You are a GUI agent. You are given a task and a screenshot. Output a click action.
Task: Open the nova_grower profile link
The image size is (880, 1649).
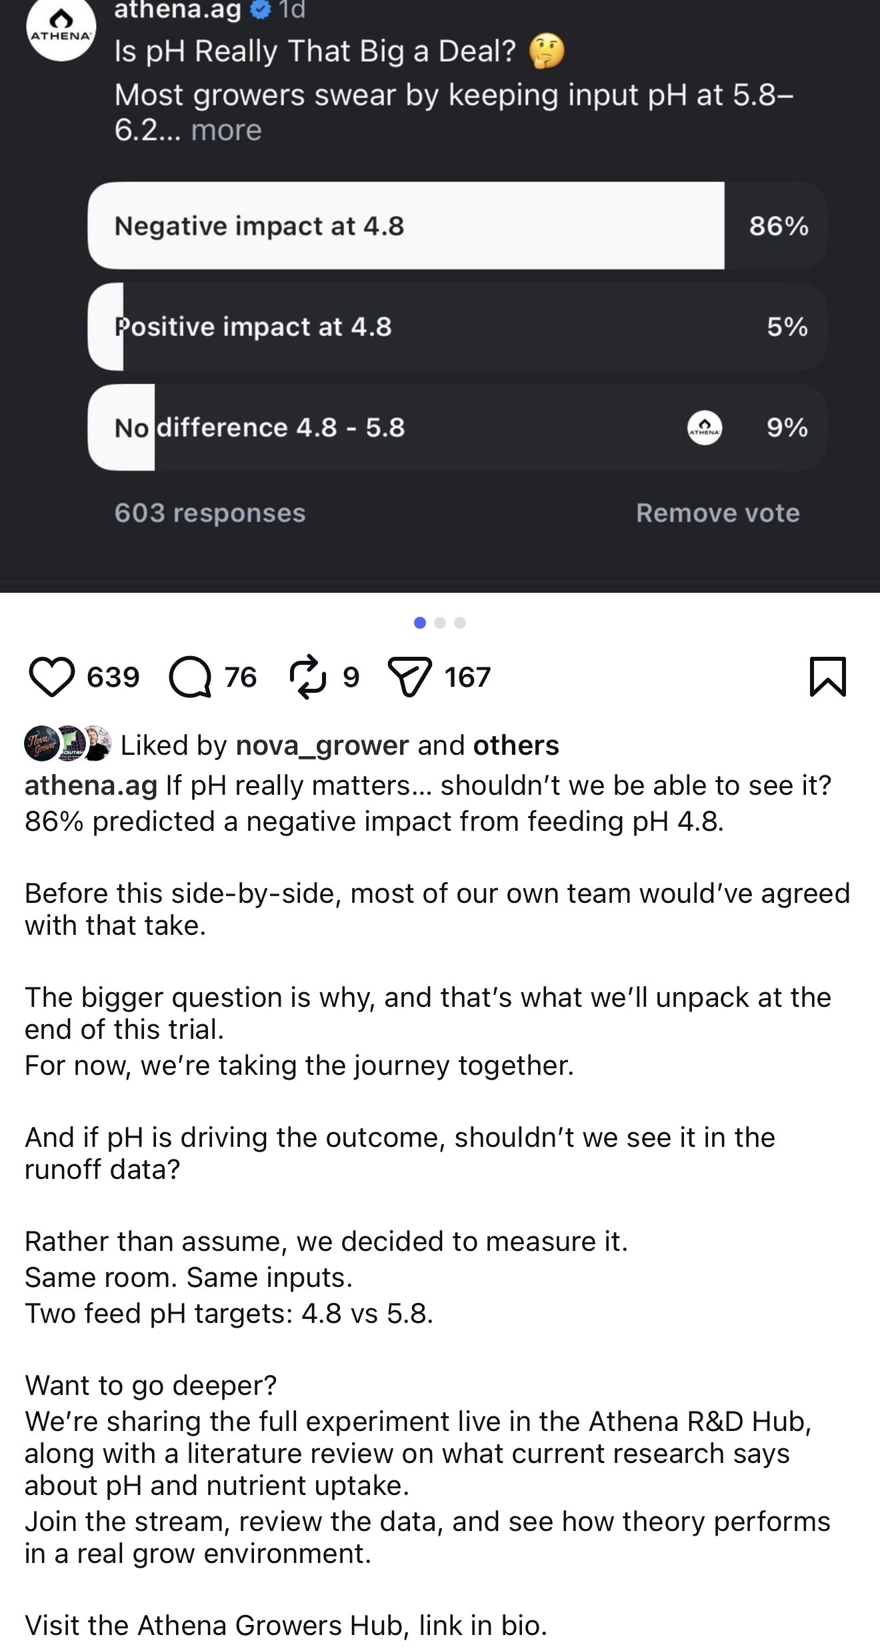[322, 745]
